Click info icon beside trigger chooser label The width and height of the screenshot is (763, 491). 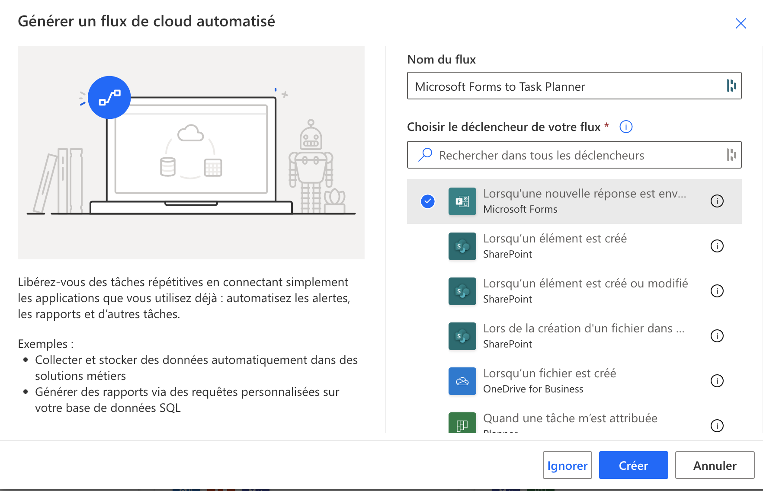coord(625,127)
